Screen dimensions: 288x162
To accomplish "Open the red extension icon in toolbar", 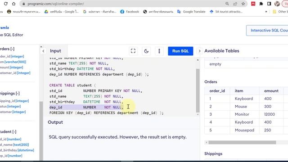I will [253, 4].
